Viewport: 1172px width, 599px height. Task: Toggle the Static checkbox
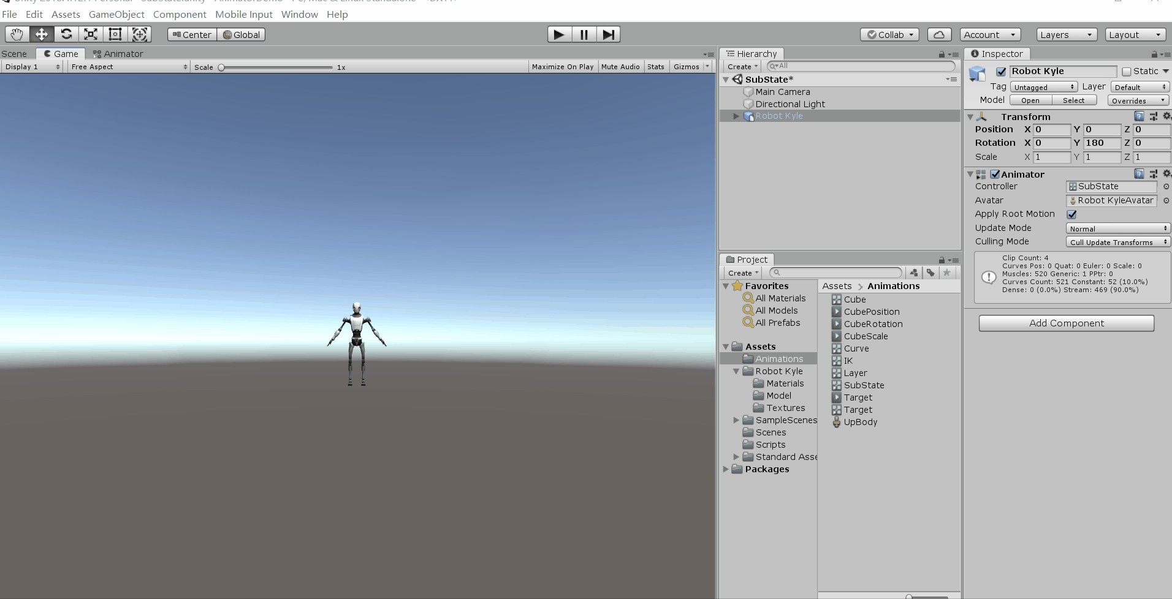pyautogui.click(x=1126, y=72)
